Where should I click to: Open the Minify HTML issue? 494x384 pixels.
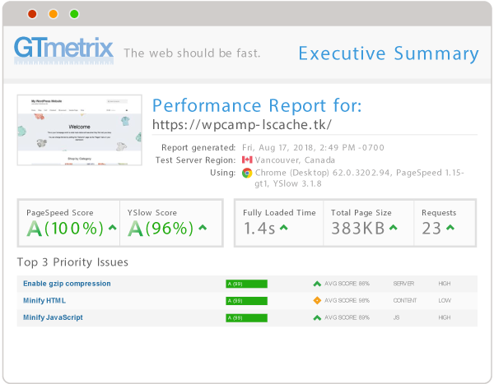[x=44, y=301]
